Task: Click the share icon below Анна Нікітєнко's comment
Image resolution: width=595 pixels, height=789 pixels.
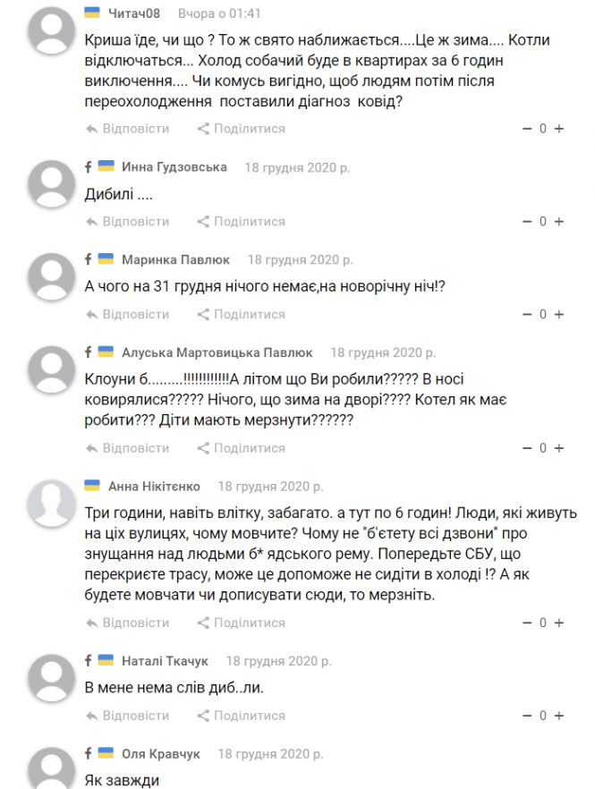Action: [200, 622]
